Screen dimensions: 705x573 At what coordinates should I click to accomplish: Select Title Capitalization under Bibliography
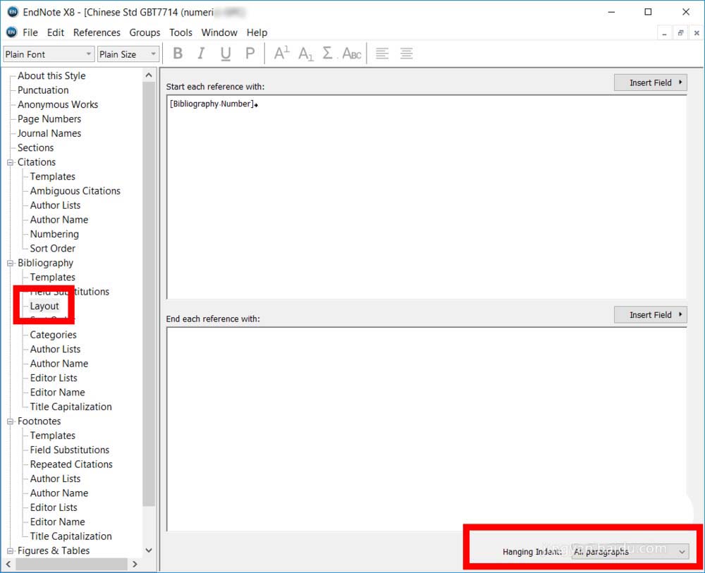point(70,406)
